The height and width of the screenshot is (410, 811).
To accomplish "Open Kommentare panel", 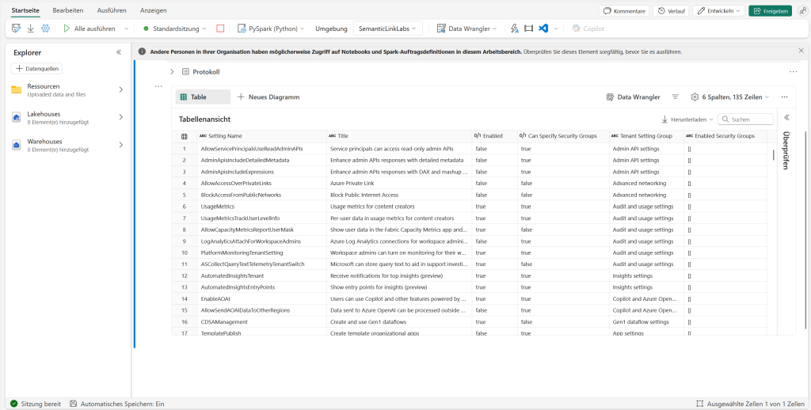I will click(623, 11).
